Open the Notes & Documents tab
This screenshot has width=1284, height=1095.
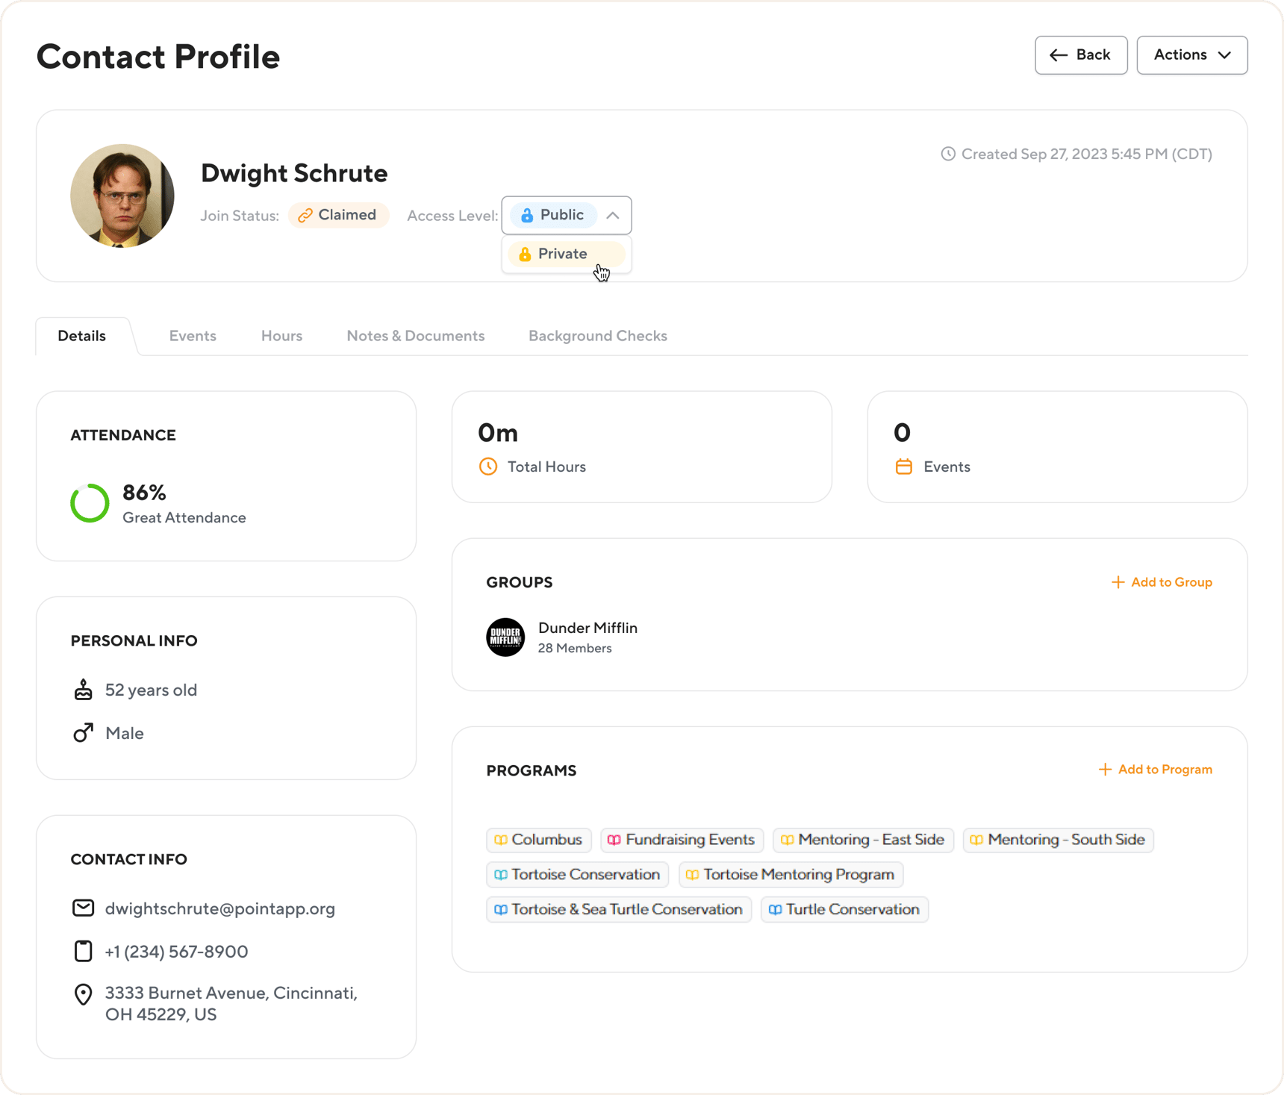(x=415, y=336)
